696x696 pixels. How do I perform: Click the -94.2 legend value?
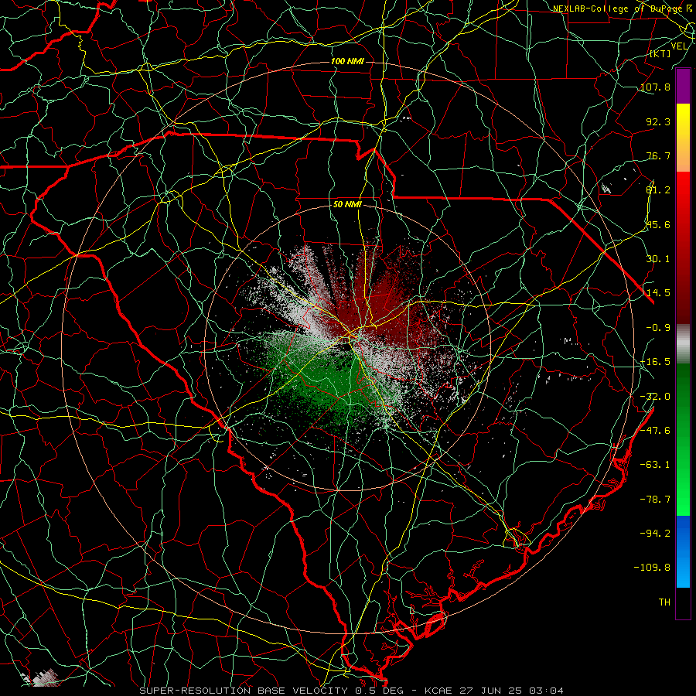[x=655, y=533]
